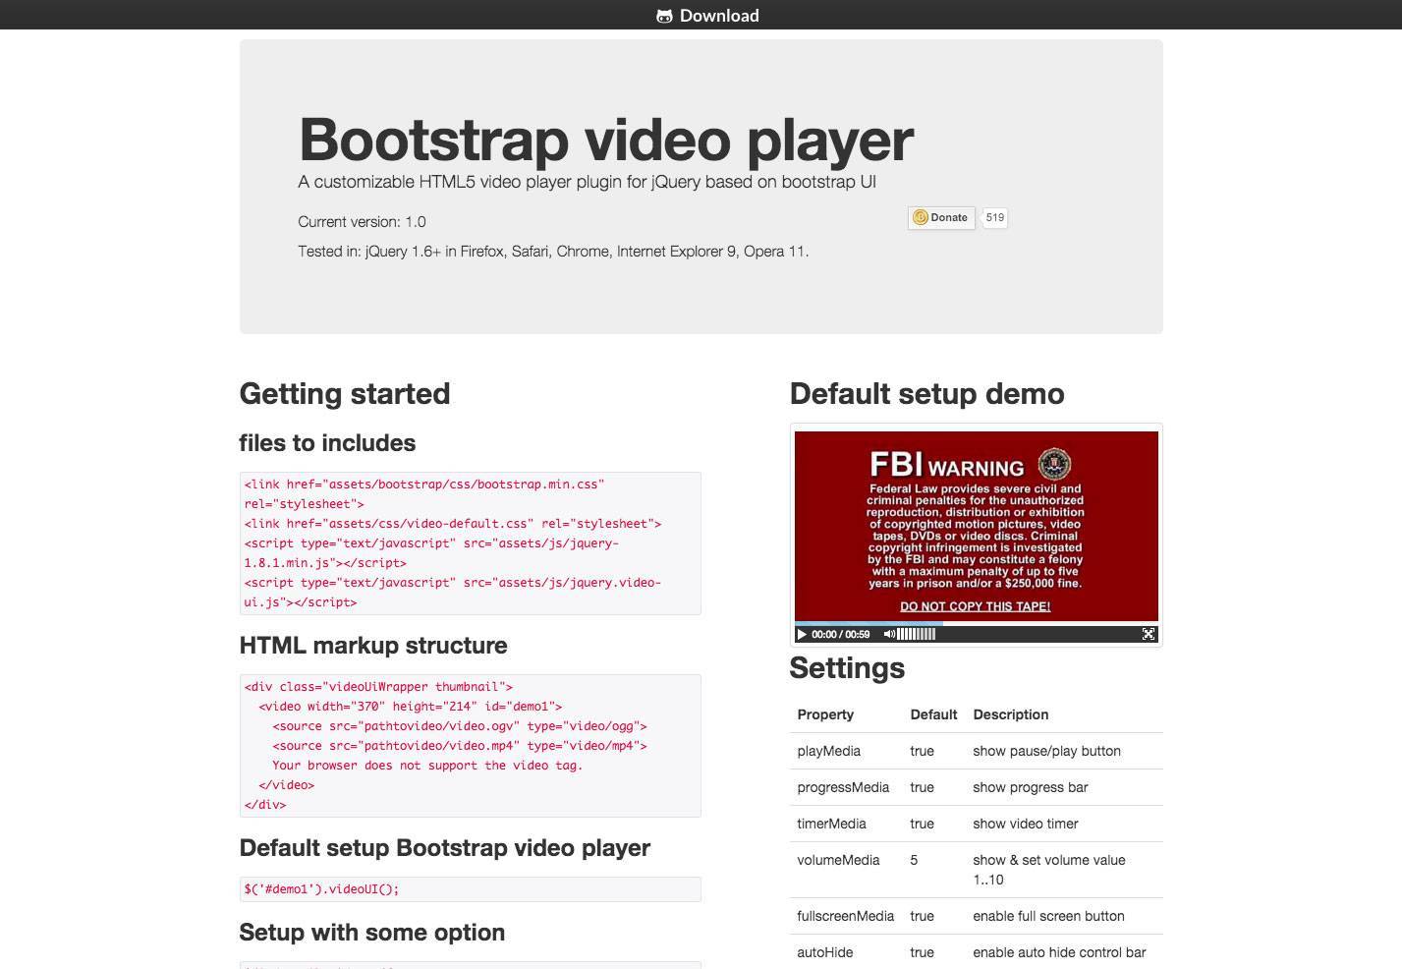Click the 00:00 / 00:59 video timer
The width and height of the screenshot is (1402, 969).
841,634
